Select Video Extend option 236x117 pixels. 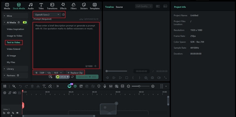coord(13,49)
